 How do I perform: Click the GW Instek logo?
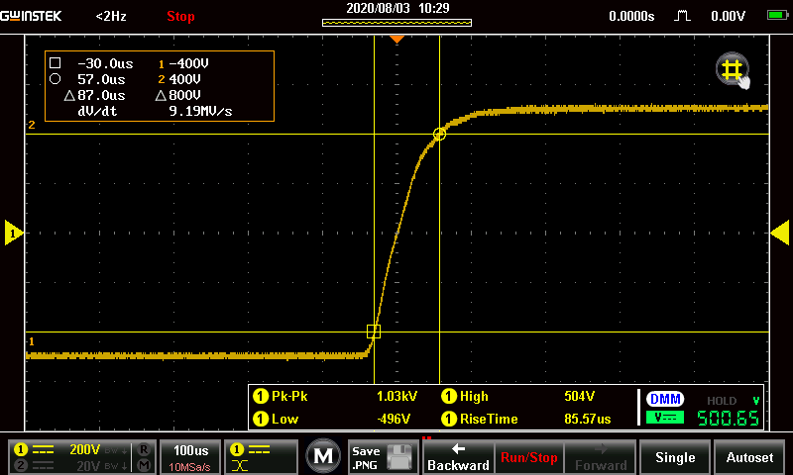pos(34,16)
